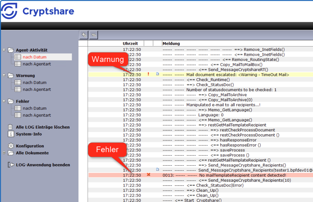The height and width of the screenshot is (202, 313).
Task: Click the Uhrzeit column header
Action: click(130, 44)
